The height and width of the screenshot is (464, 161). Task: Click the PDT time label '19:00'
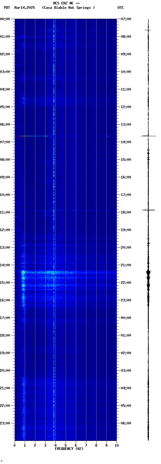[x=5, y=353]
